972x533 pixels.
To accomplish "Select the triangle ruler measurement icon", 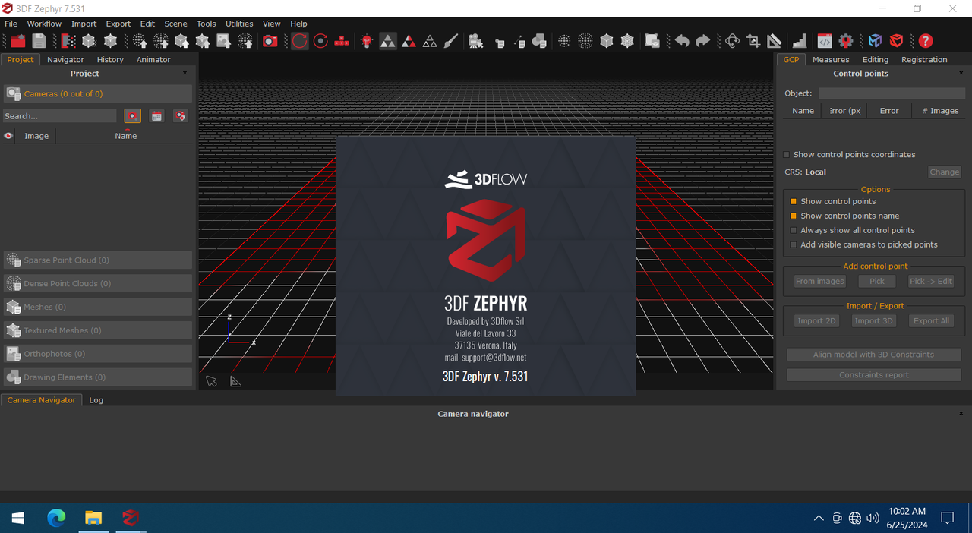I will click(x=775, y=41).
